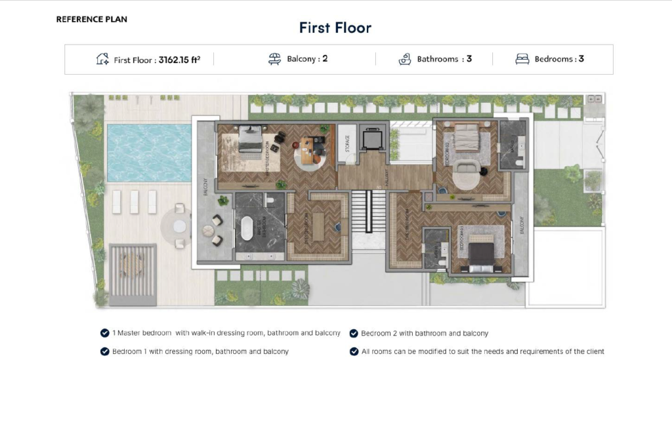Click the Balcony : 2 text

click(x=307, y=58)
